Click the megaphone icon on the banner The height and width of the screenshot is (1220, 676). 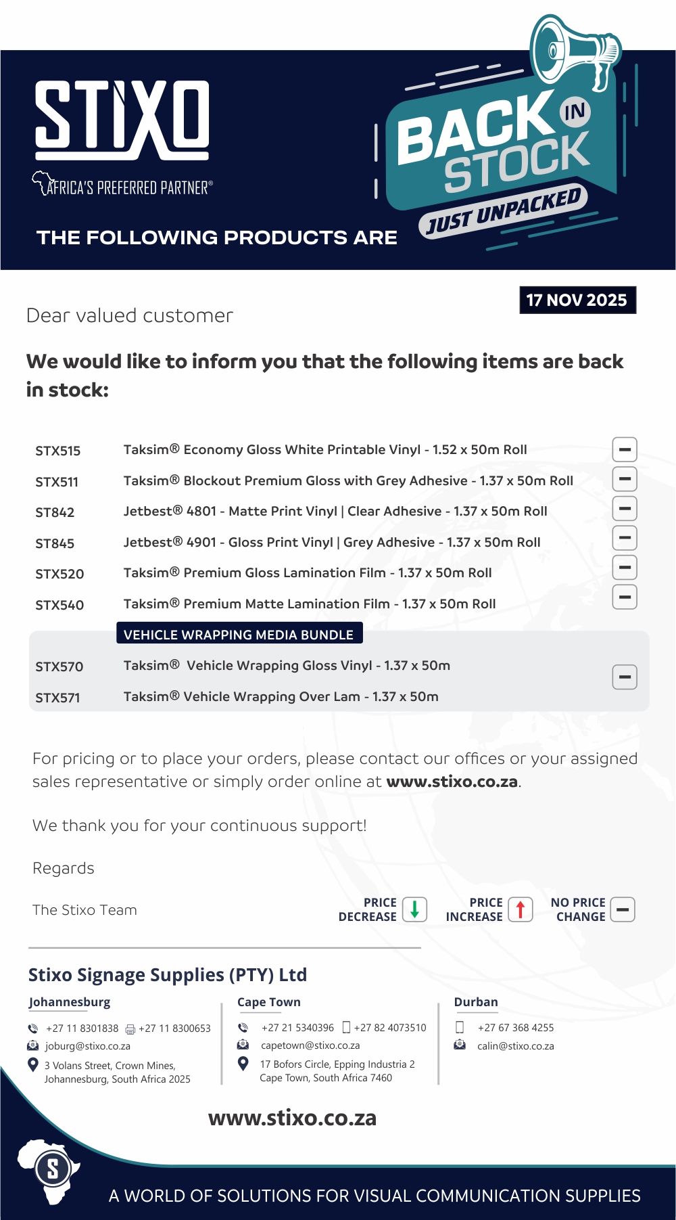[x=575, y=51]
